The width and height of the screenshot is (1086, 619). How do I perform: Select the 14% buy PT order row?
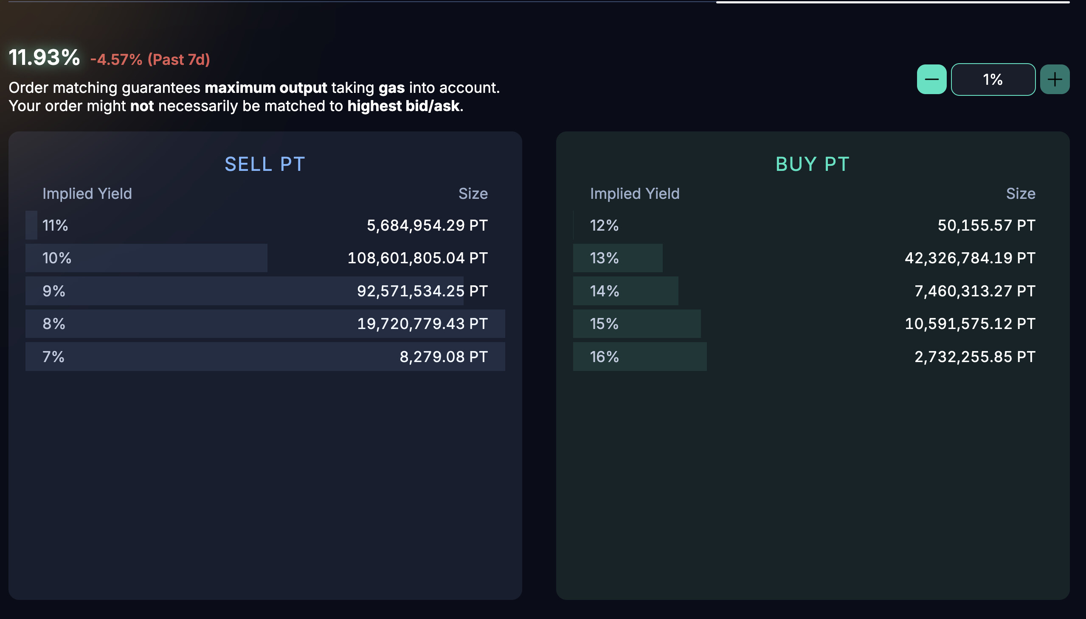[x=813, y=291]
